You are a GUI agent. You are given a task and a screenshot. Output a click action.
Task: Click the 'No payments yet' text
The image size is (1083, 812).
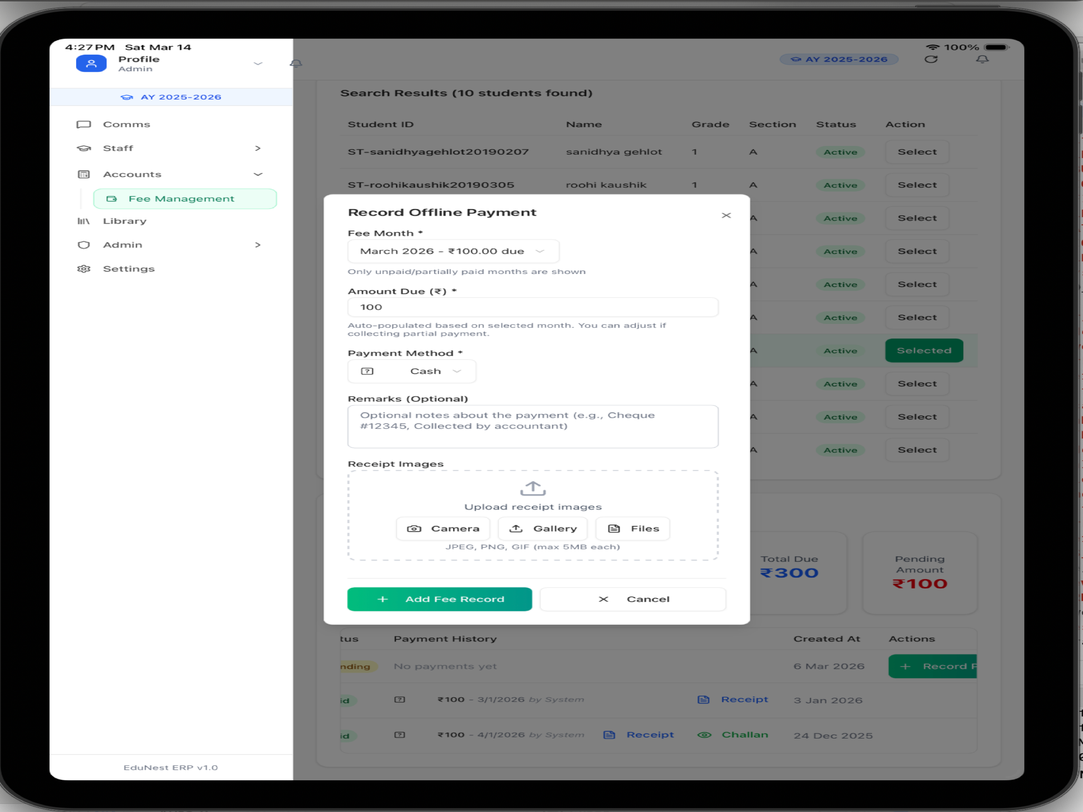[x=445, y=666]
